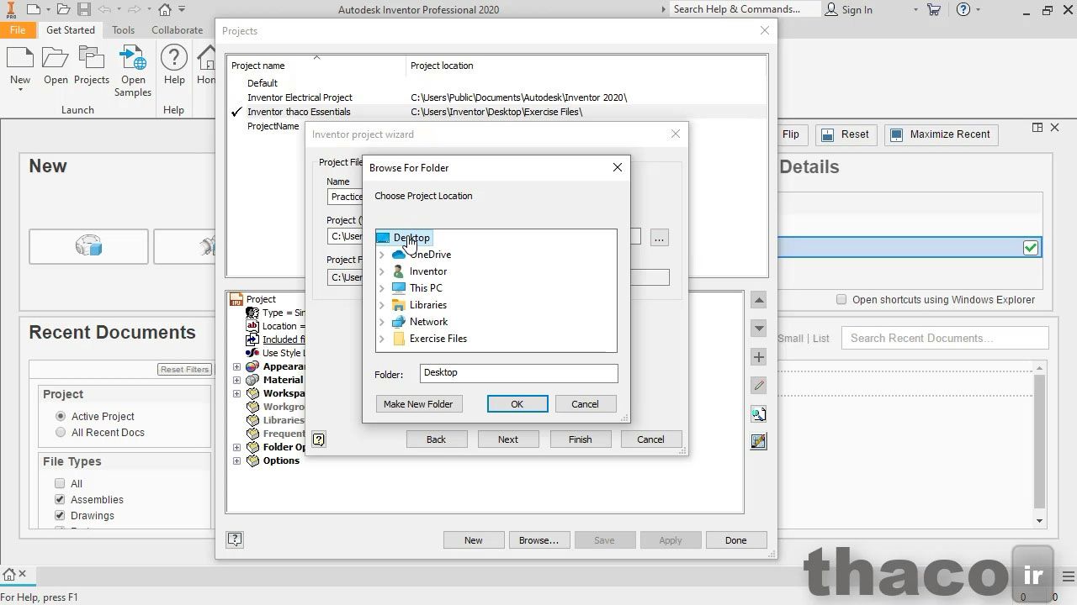Expand the Inventor user folder node
This screenshot has height=605, width=1077.
(x=382, y=271)
